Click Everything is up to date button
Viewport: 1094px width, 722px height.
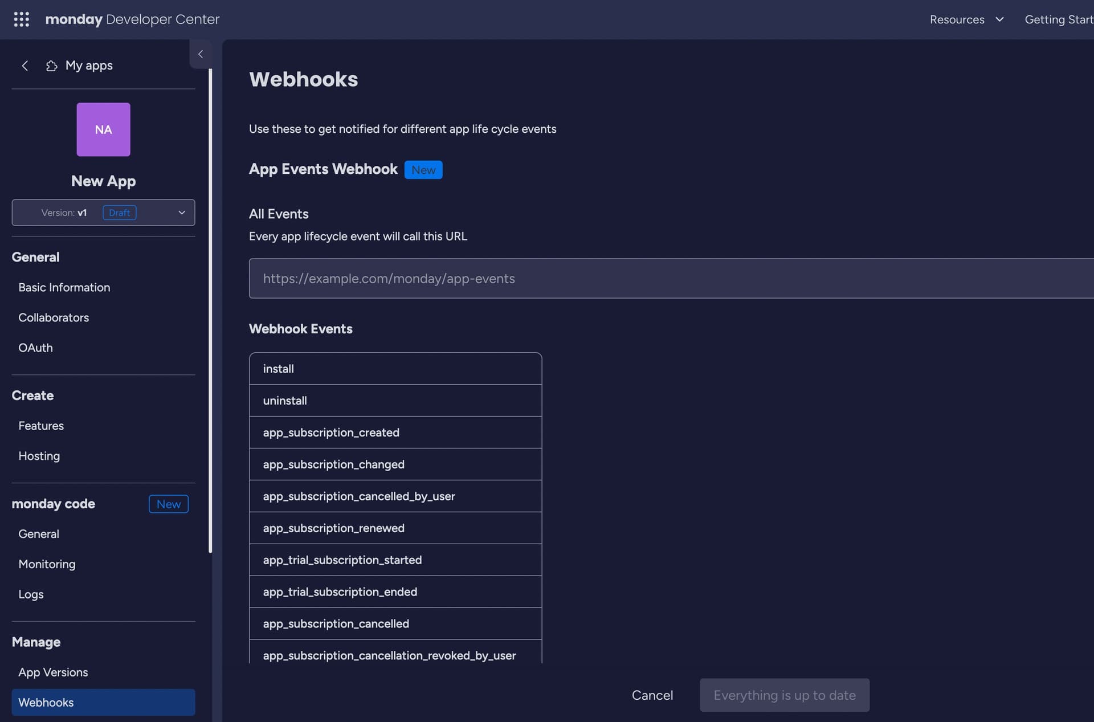(x=785, y=695)
